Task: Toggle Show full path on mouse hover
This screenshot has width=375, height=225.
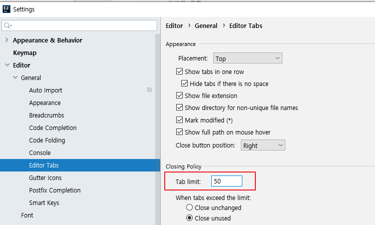Action: tap(179, 132)
